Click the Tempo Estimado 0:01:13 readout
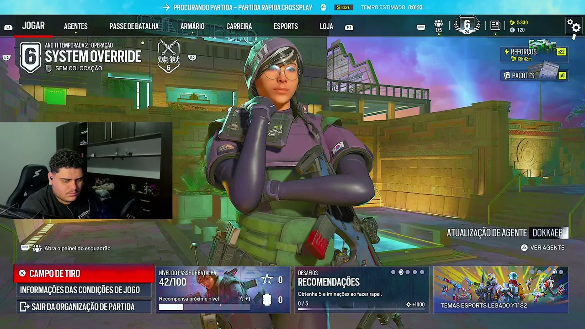The image size is (585, 329). [391, 7]
